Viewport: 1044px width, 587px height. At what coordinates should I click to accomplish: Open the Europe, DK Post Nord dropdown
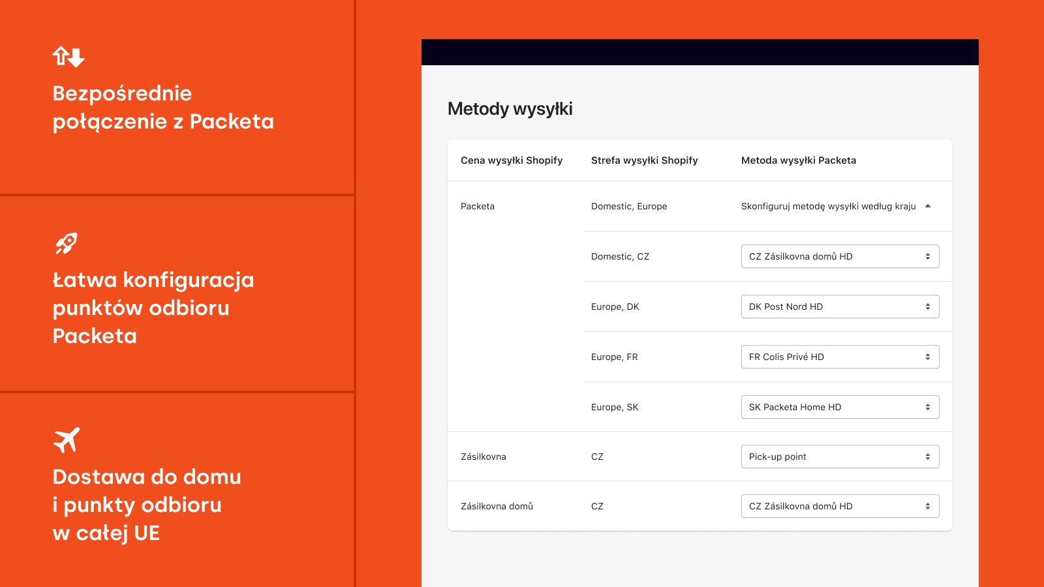[840, 307]
